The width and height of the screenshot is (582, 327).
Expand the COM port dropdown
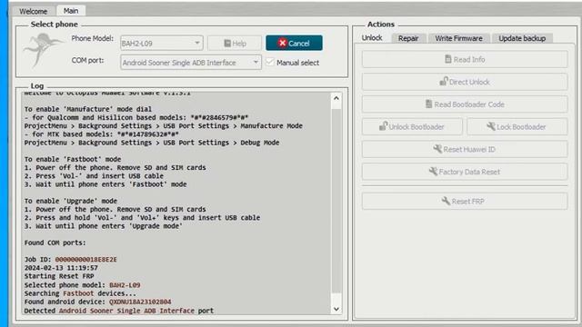(x=191, y=63)
